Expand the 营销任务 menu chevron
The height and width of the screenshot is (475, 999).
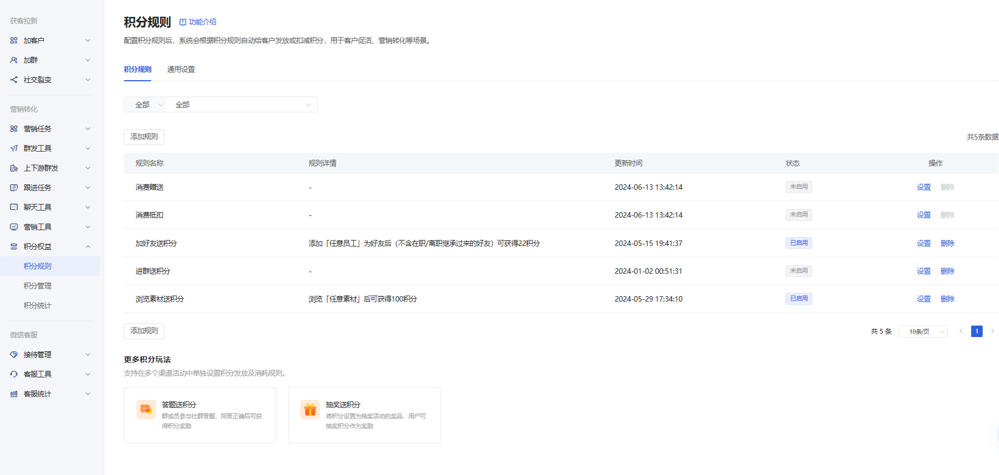click(x=88, y=129)
